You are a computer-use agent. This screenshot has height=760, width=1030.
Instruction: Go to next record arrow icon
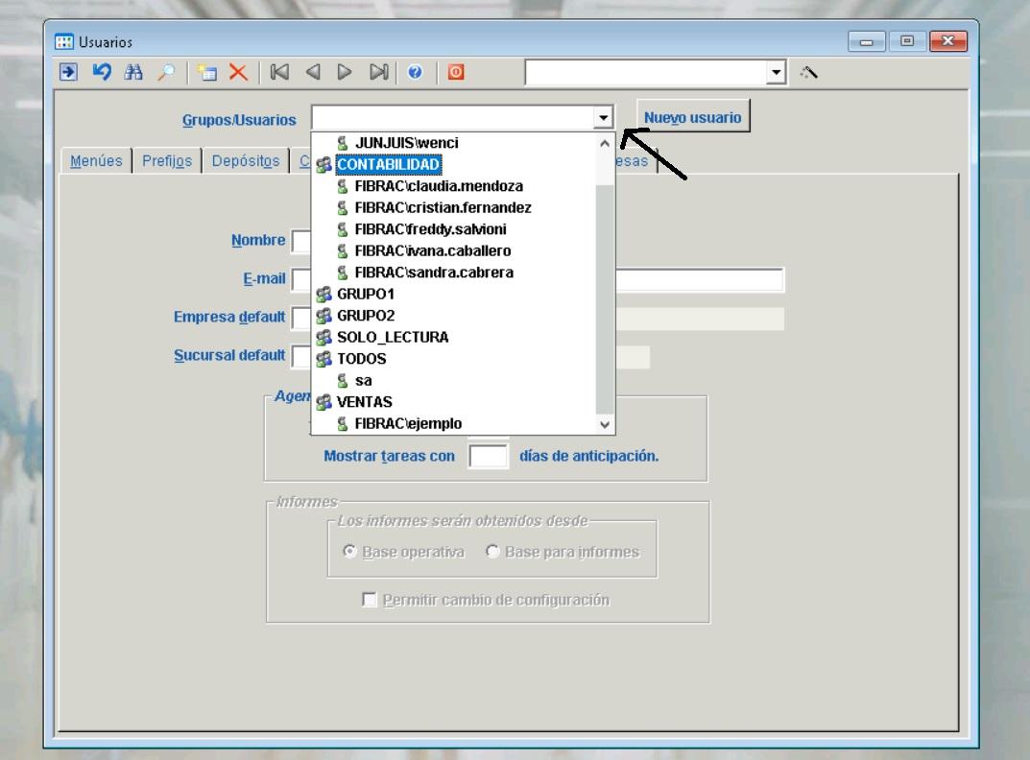point(345,73)
